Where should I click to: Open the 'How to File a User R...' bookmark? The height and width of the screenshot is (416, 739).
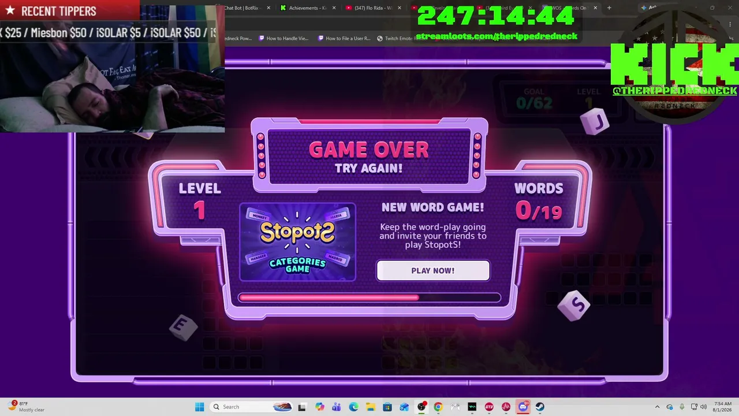pos(344,38)
